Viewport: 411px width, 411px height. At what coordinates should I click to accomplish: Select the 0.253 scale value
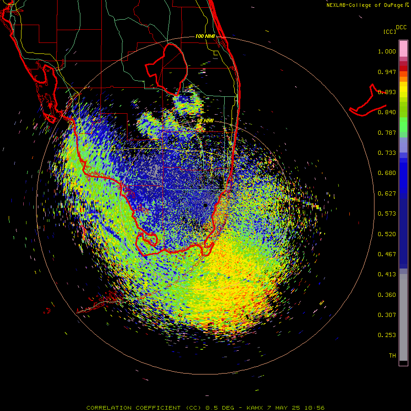(387, 335)
